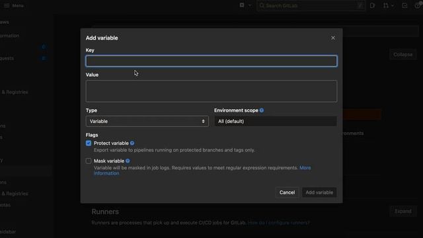The width and height of the screenshot is (423, 238).
Task: Open the create new plus icon
Action: 242,5
